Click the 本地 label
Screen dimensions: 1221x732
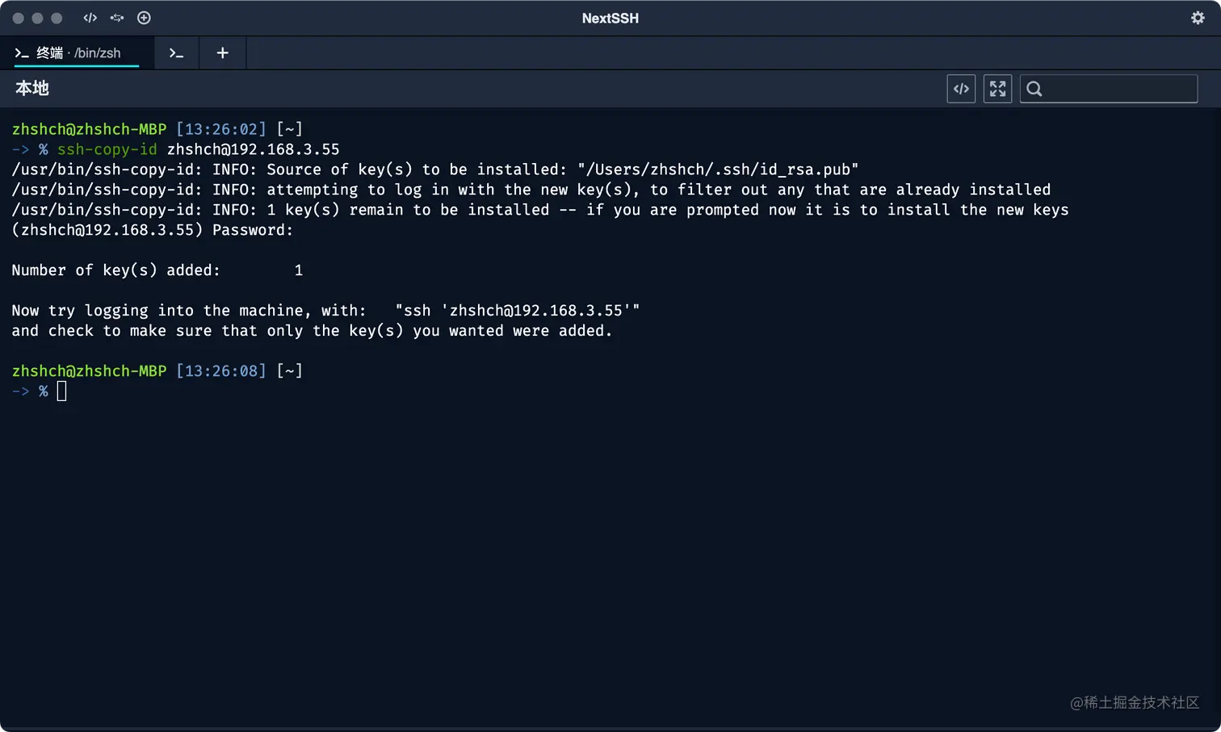tap(32, 89)
